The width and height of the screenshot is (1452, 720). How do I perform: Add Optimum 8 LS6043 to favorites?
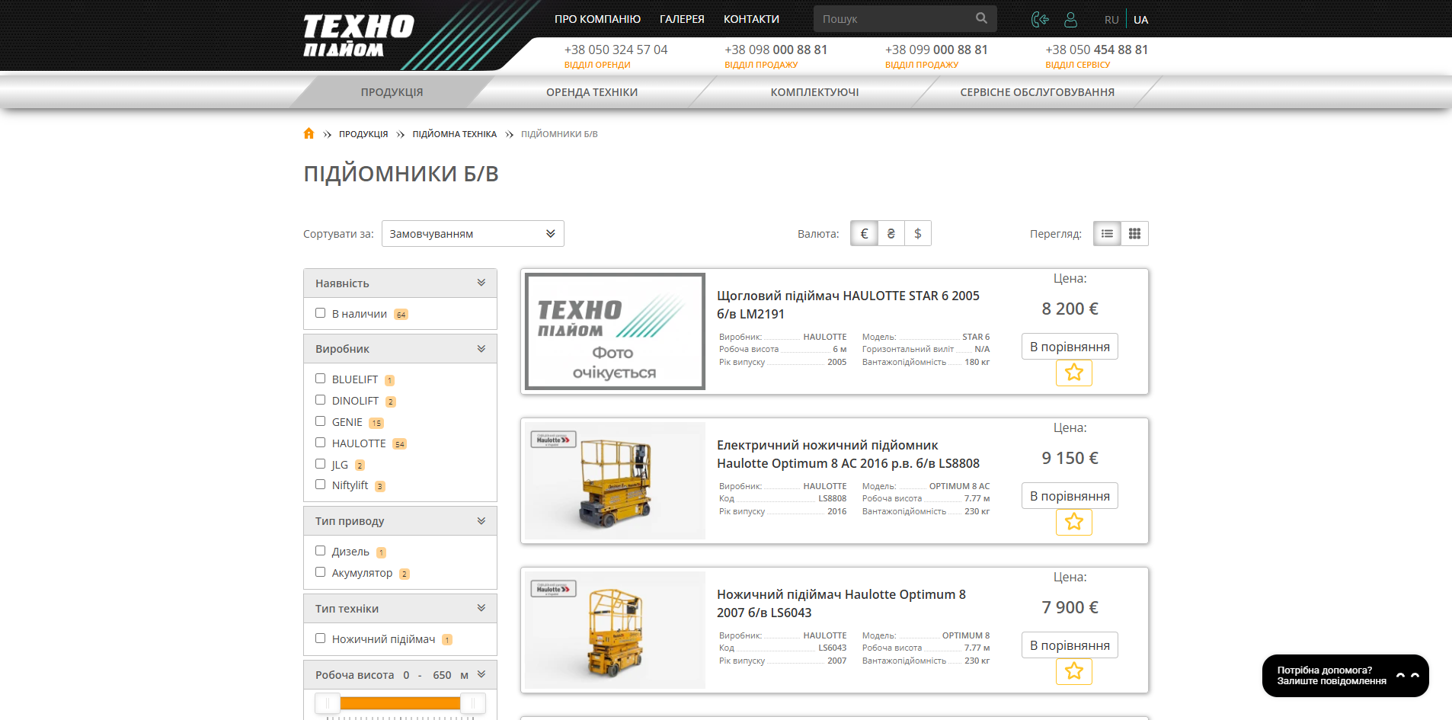point(1074,671)
